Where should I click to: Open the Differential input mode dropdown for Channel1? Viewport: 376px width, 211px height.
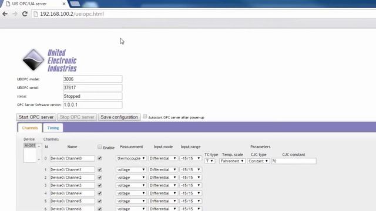point(163,169)
